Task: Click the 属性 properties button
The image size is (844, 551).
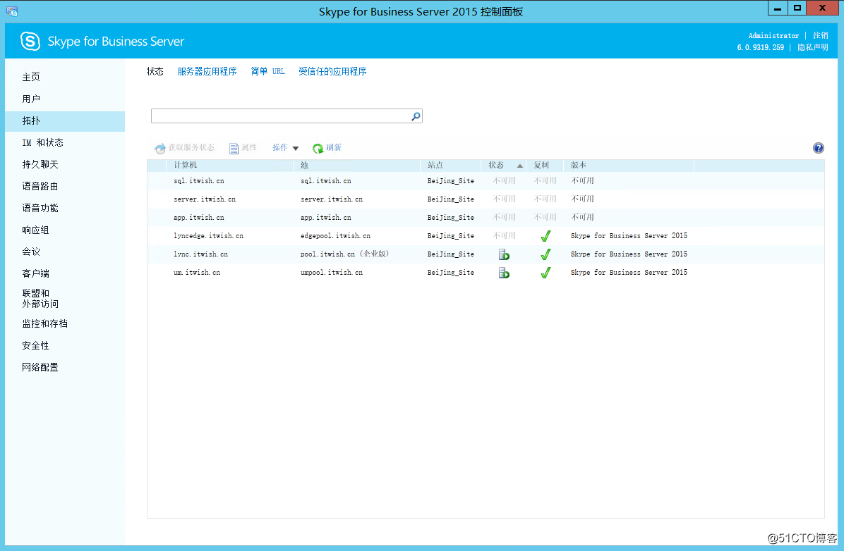Action: coord(243,148)
